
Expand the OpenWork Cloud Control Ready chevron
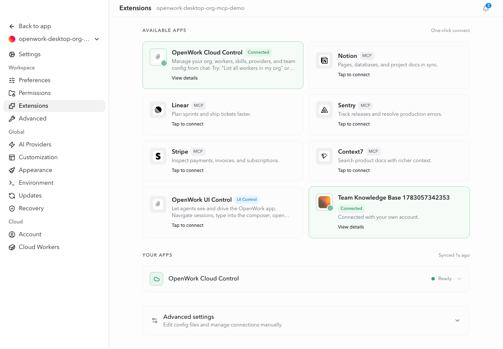[x=460, y=279]
